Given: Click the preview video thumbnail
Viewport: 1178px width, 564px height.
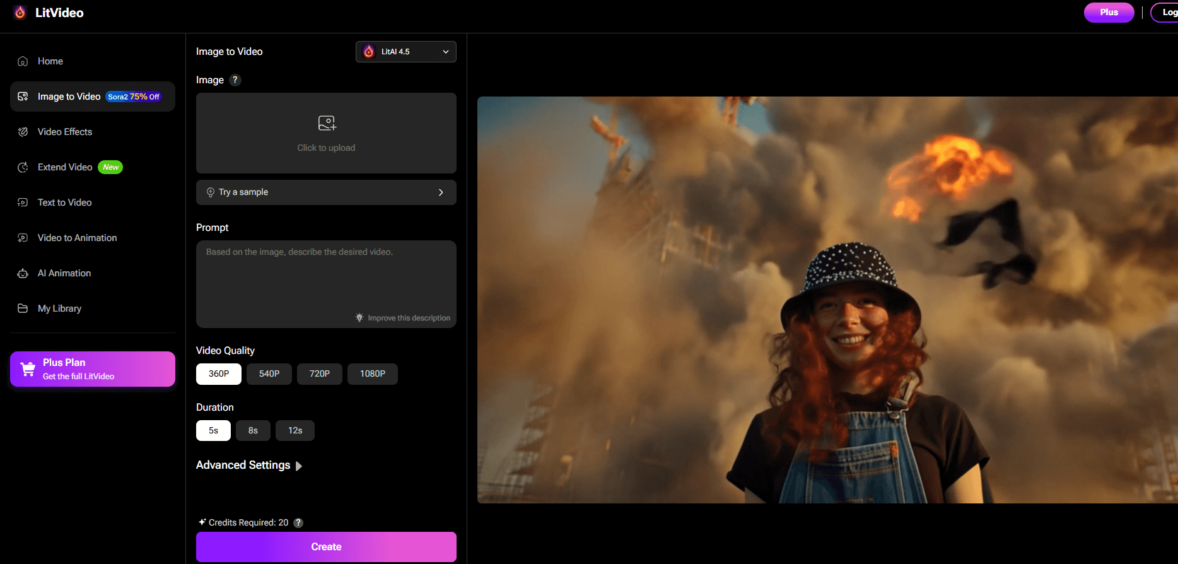Looking at the screenshot, I should click(x=827, y=300).
